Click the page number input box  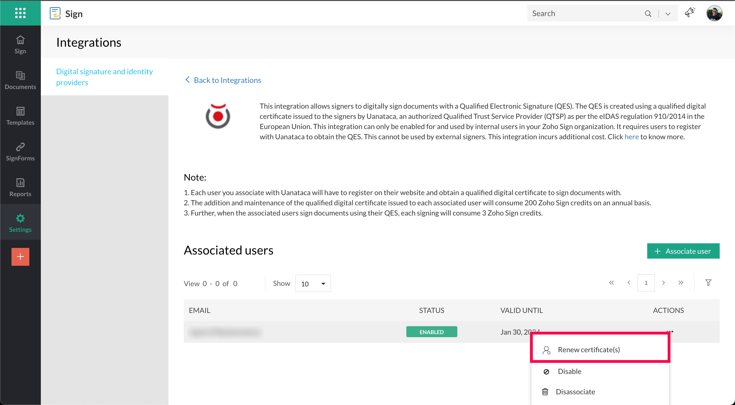pos(646,283)
